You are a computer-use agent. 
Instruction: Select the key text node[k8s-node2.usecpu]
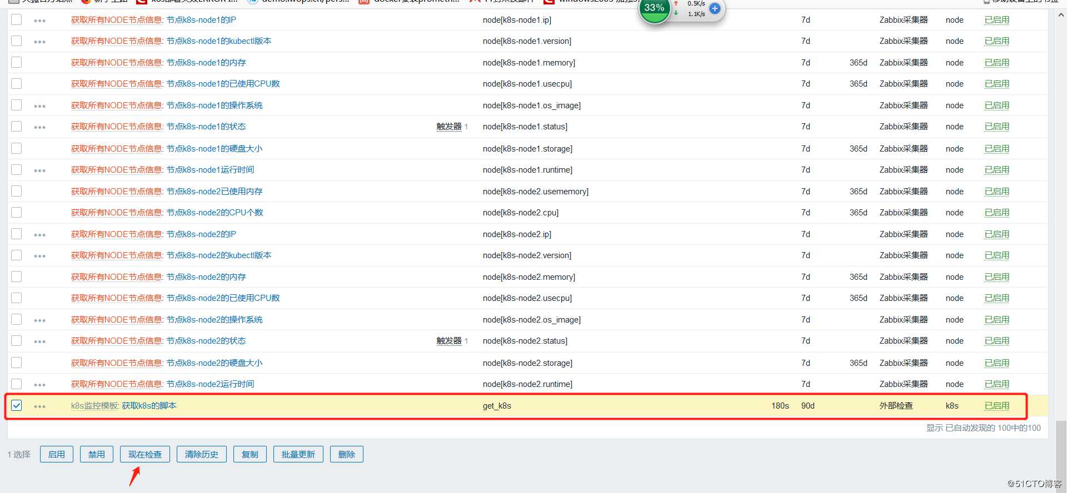(x=527, y=298)
